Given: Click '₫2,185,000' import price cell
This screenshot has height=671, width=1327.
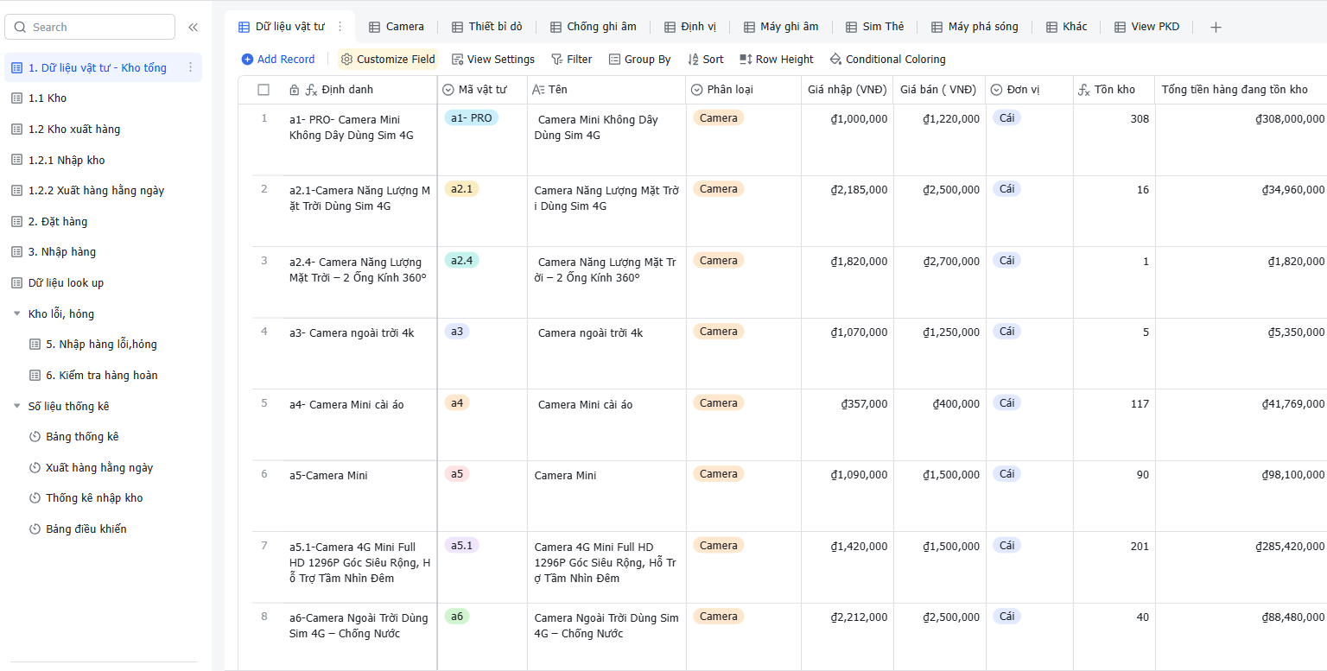Looking at the screenshot, I should coord(847,211).
